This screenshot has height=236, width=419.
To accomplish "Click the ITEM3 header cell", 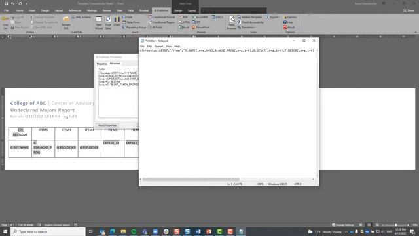I will 67,130.
